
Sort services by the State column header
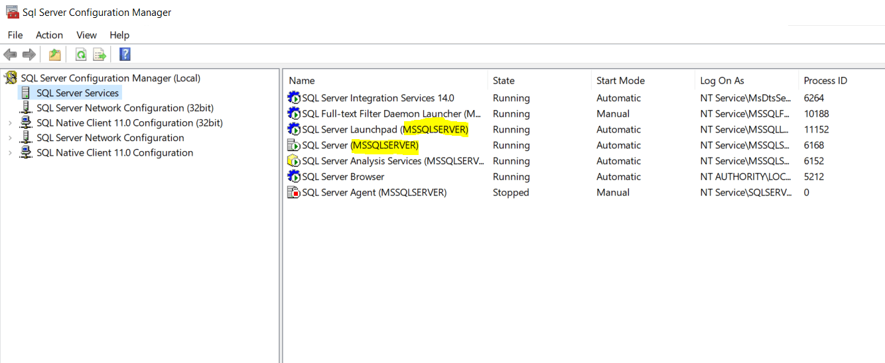[504, 81]
